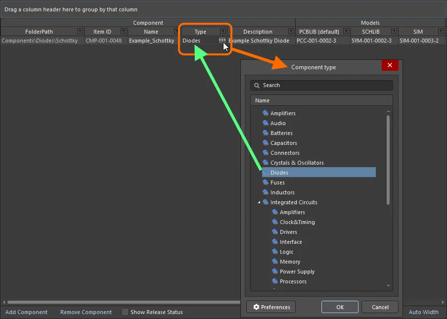
Task: Click the component type list scrollbar
Action: click(388, 160)
